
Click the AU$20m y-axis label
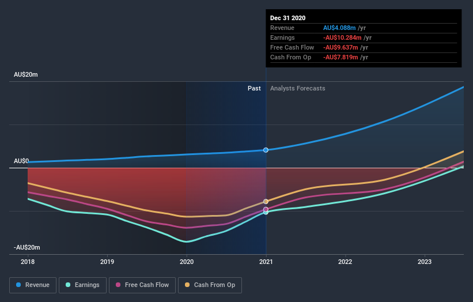coord(26,74)
